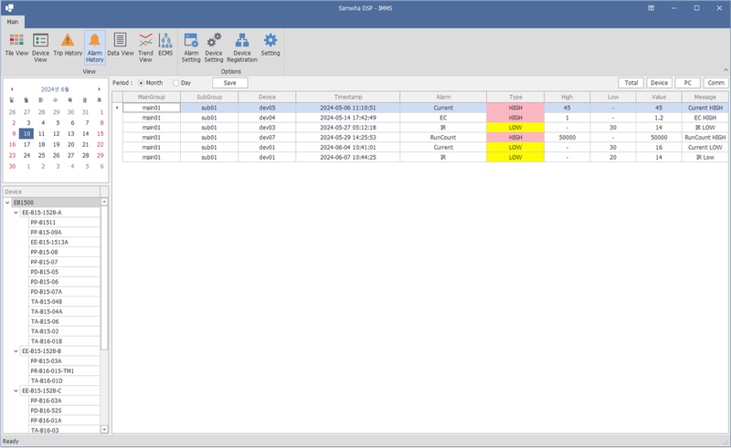Open the Trend View chart
The image size is (731, 448).
point(145,47)
